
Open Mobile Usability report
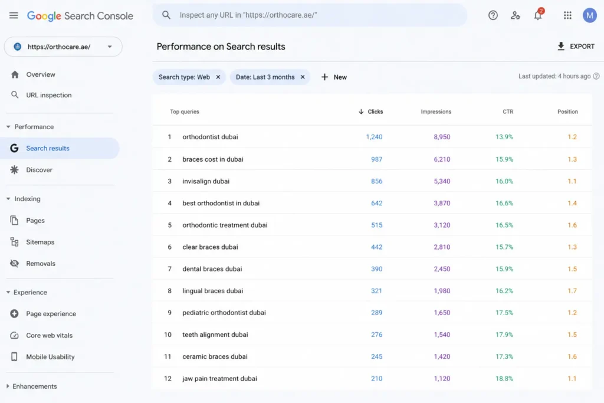coord(51,357)
